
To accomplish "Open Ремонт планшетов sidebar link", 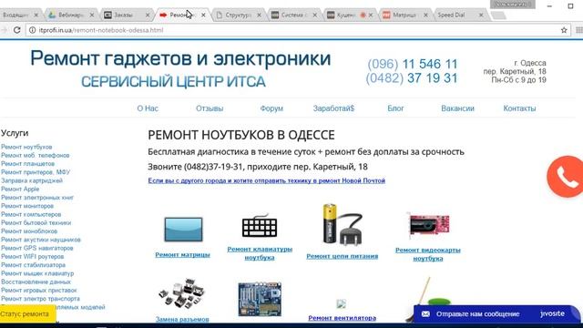I will [27, 164].
